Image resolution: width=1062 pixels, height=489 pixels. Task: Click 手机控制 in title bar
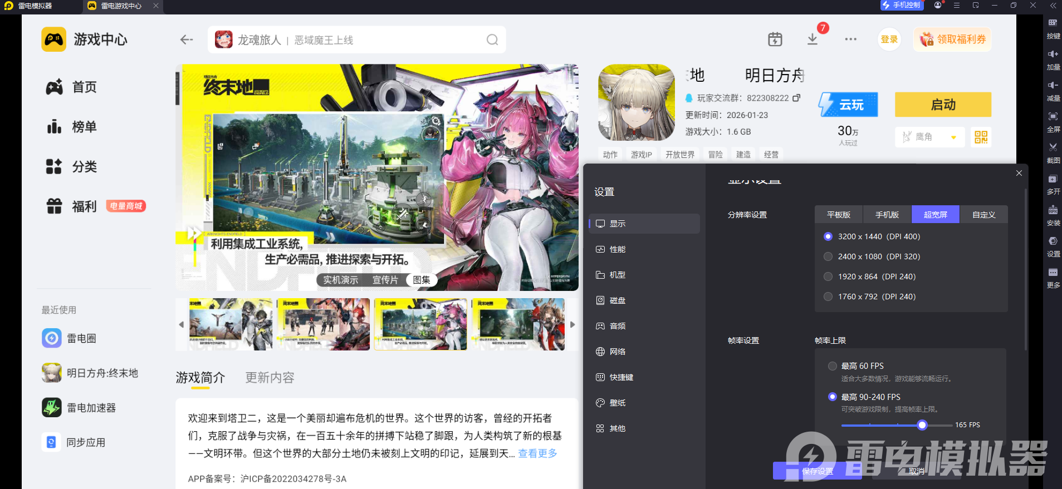[902, 5]
